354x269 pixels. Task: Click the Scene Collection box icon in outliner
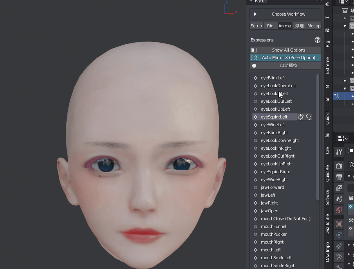345,11
